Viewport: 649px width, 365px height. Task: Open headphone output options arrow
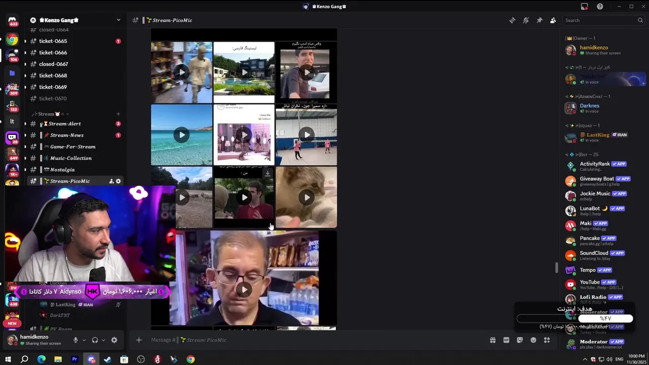coord(103,340)
